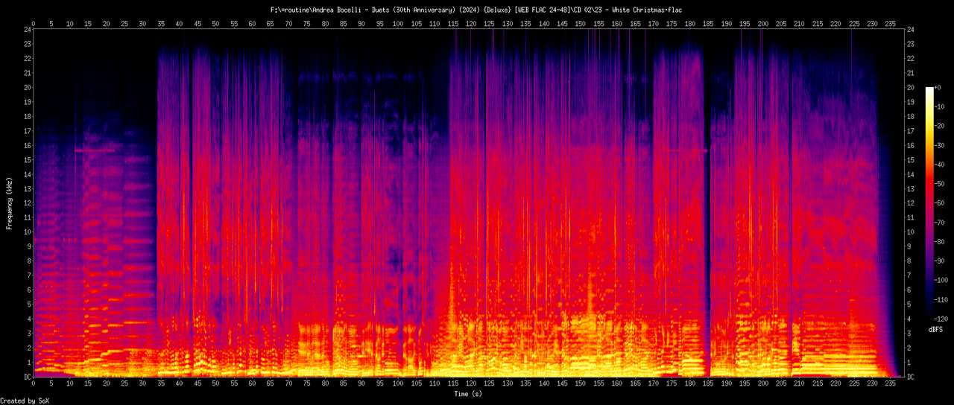Select the -120 value on color scale
The height and width of the screenshot is (405, 954).
tap(942, 320)
